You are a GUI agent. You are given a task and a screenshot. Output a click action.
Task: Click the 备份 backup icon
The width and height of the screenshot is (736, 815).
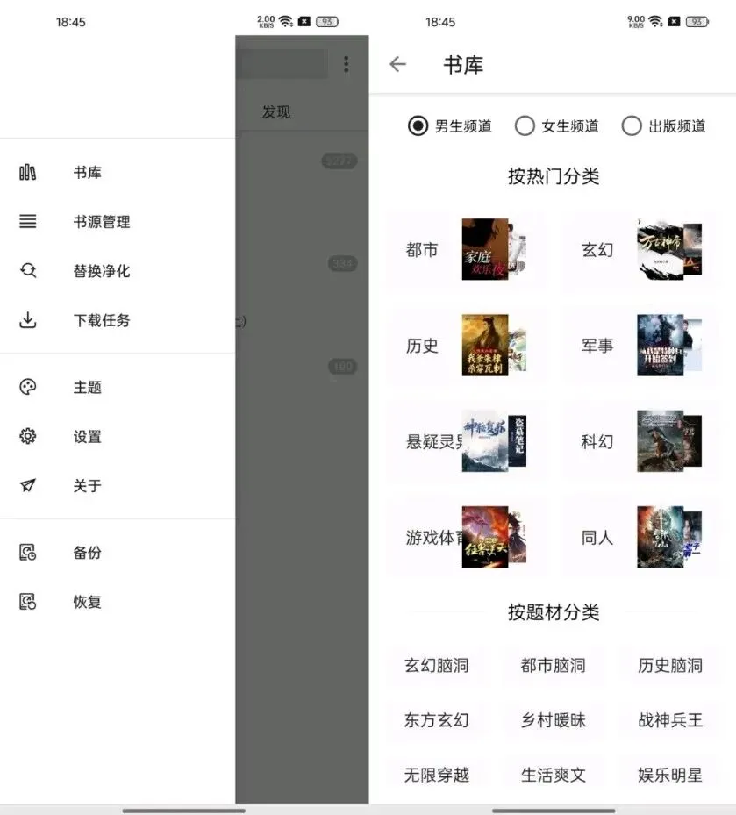(27, 552)
